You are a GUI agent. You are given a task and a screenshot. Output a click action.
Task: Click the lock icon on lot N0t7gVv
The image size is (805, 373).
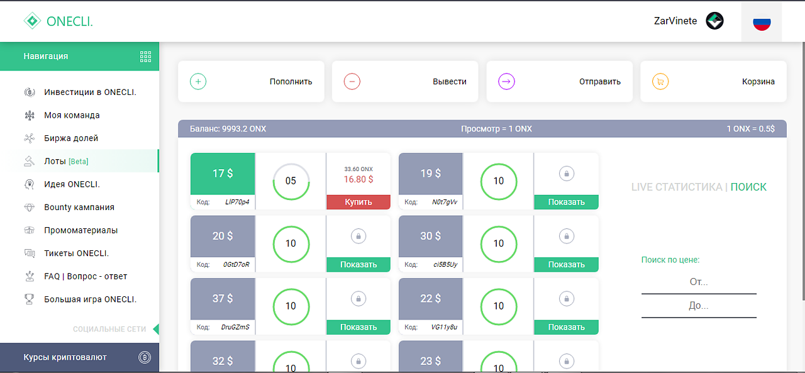tap(566, 174)
